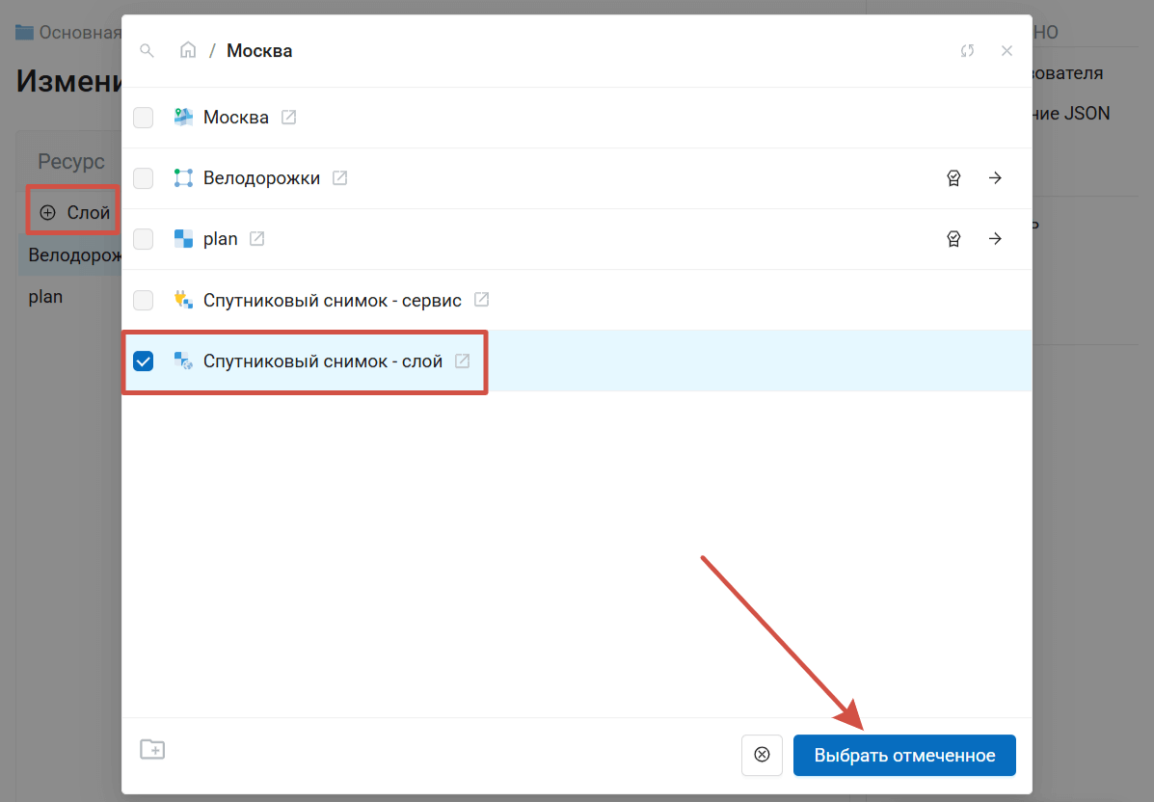Click the create new folder icon
This screenshot has width=1154, height=802.
click(152, 749)
